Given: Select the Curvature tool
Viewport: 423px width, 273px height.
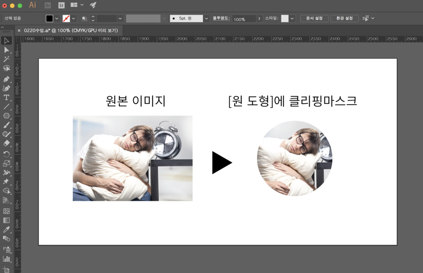Looking at the screenshot, I should [7, 88].
